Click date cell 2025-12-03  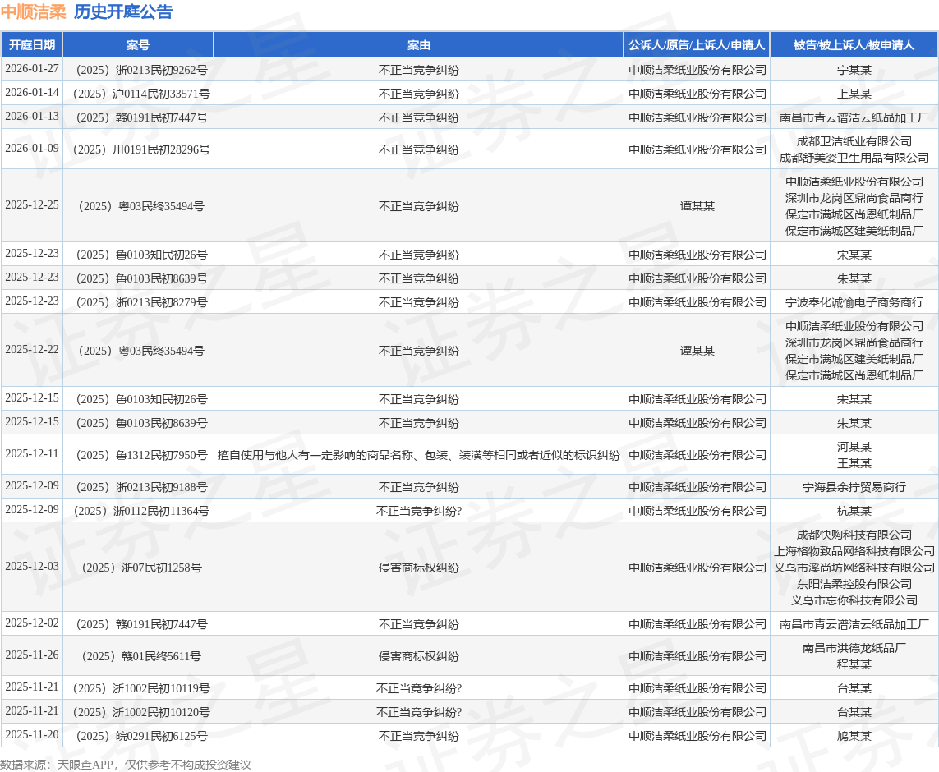[x=32, y=567]
